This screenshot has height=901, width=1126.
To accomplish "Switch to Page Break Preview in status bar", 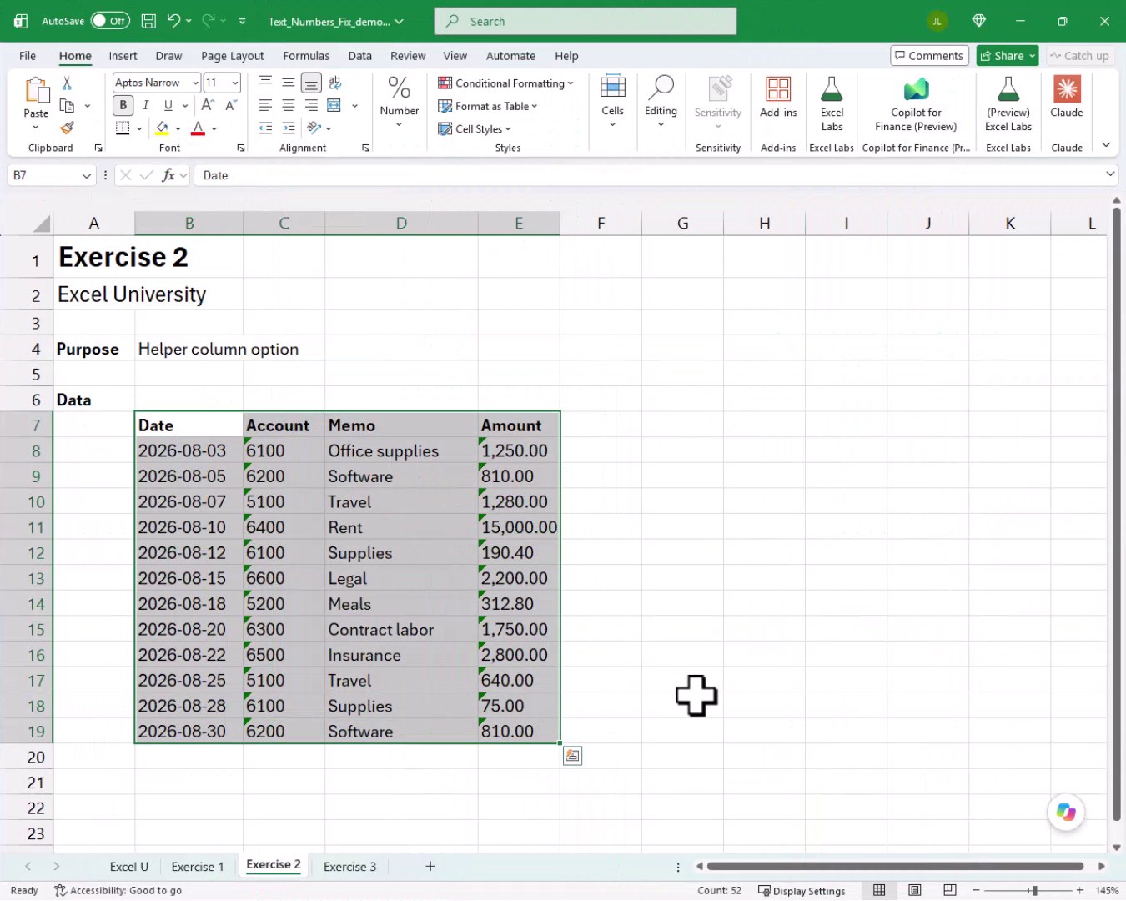I will point(950,890).
